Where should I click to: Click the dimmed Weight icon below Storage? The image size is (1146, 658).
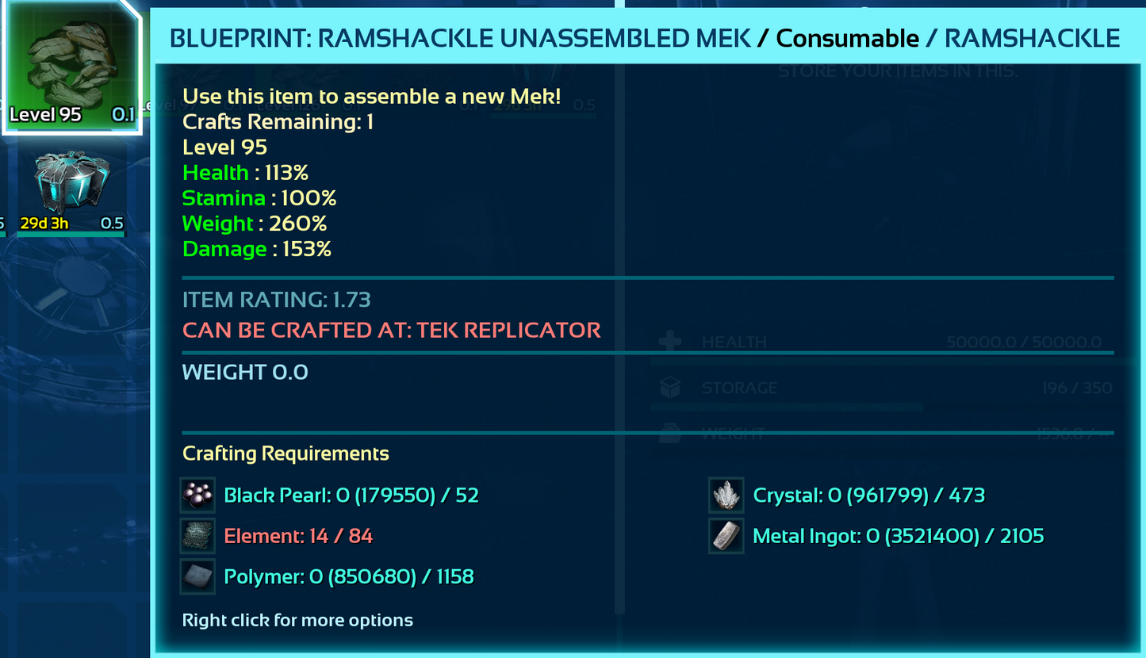click(670, 433)
